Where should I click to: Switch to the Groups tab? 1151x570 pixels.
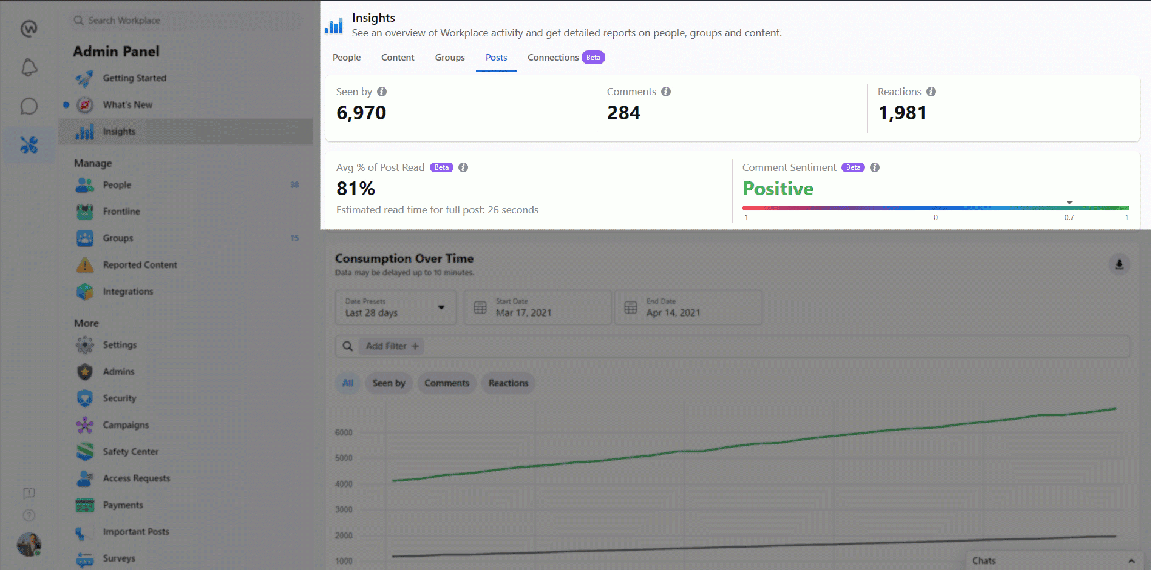pyautogui.click(x=450, y=58)
